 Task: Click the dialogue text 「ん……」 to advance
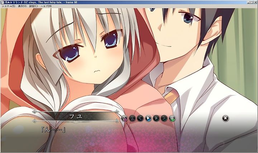coord(53,130)
